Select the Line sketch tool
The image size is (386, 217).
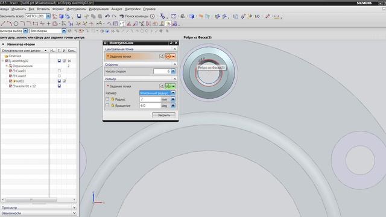coord(3,24)
